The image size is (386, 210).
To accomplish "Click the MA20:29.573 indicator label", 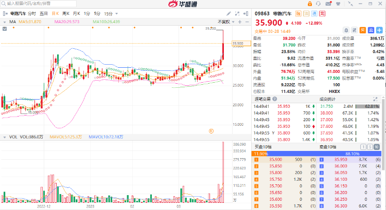I will pyautogui.click(x=67, y=22).
